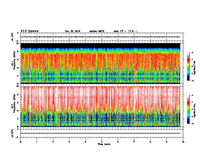
Task: Click the "6" kHz tick of ch.2
Action: tap(18, 103)
